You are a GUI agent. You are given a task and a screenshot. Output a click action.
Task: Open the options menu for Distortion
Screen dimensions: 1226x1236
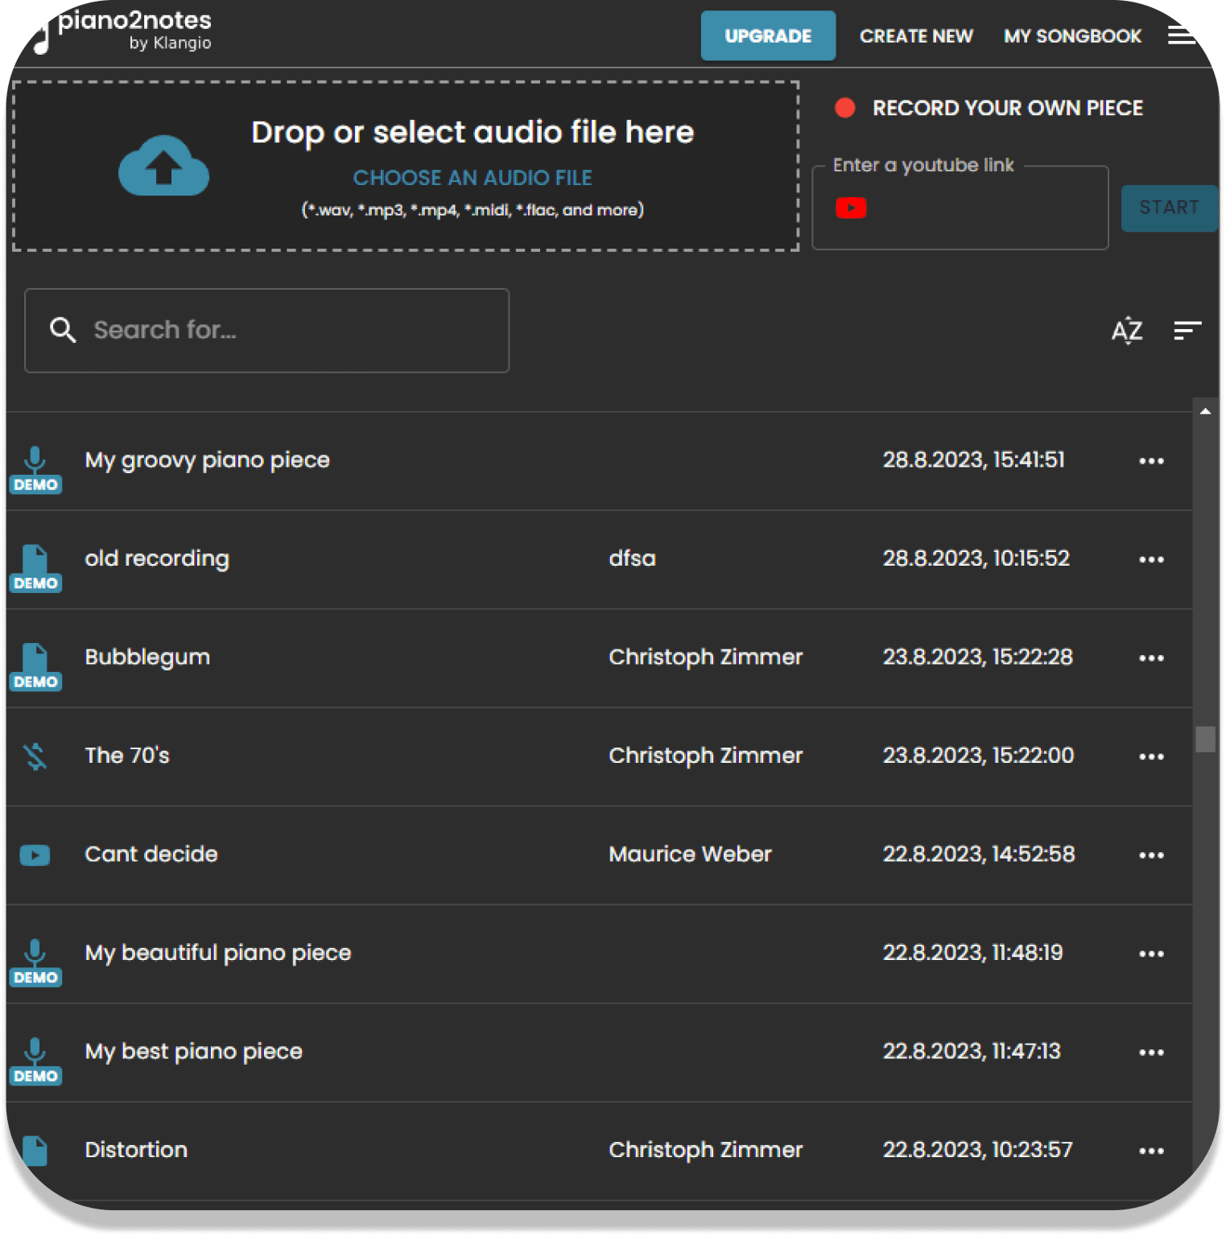[1151, 1151]
